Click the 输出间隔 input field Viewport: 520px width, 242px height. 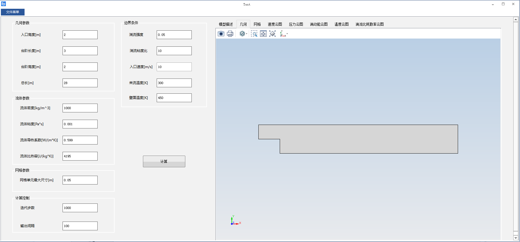click(x=80, y=226)
